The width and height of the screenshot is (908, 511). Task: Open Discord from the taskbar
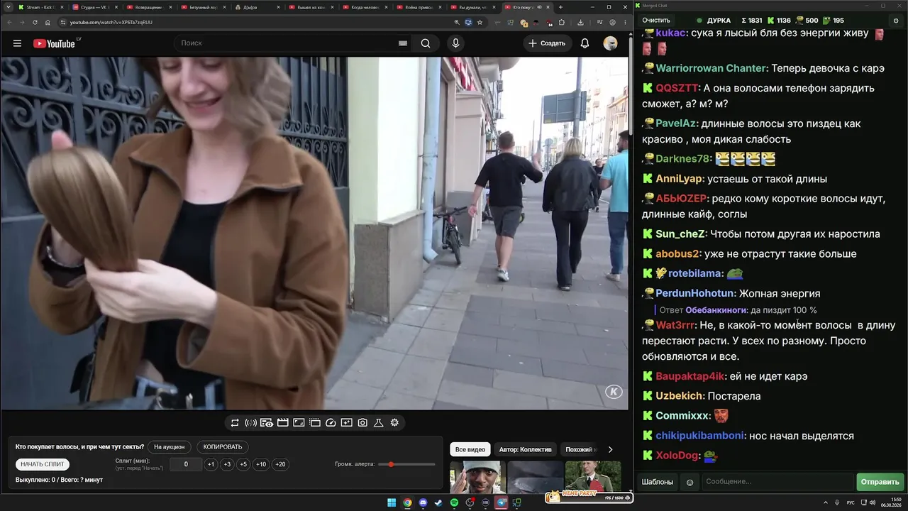tap(423, 503)
